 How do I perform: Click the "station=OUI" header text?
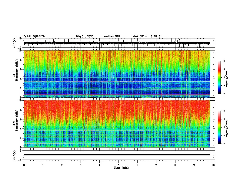(112, 36)
